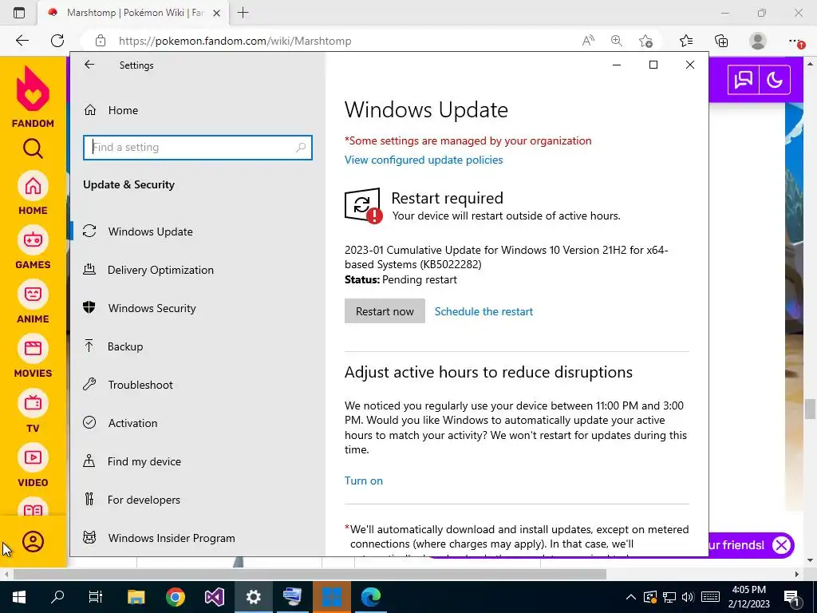The height and width of the screenshot is (613, 817).
Task: Open notification center on taskbar
Action: pos(792,597)
